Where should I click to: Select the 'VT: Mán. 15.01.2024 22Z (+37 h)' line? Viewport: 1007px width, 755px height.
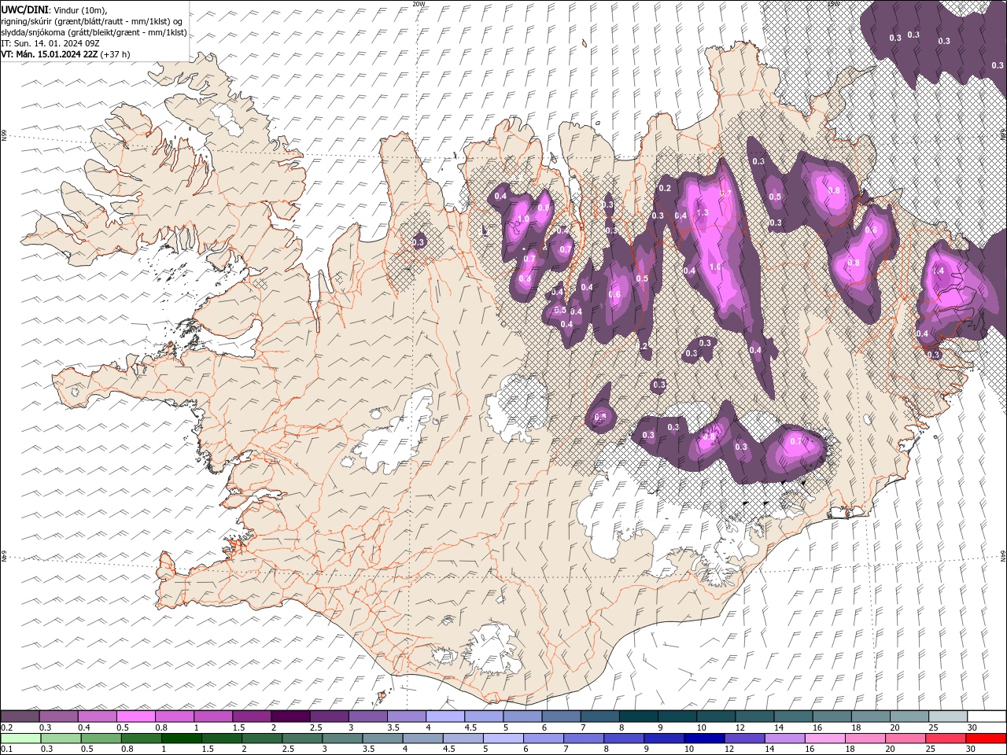[x=65, y=54]
